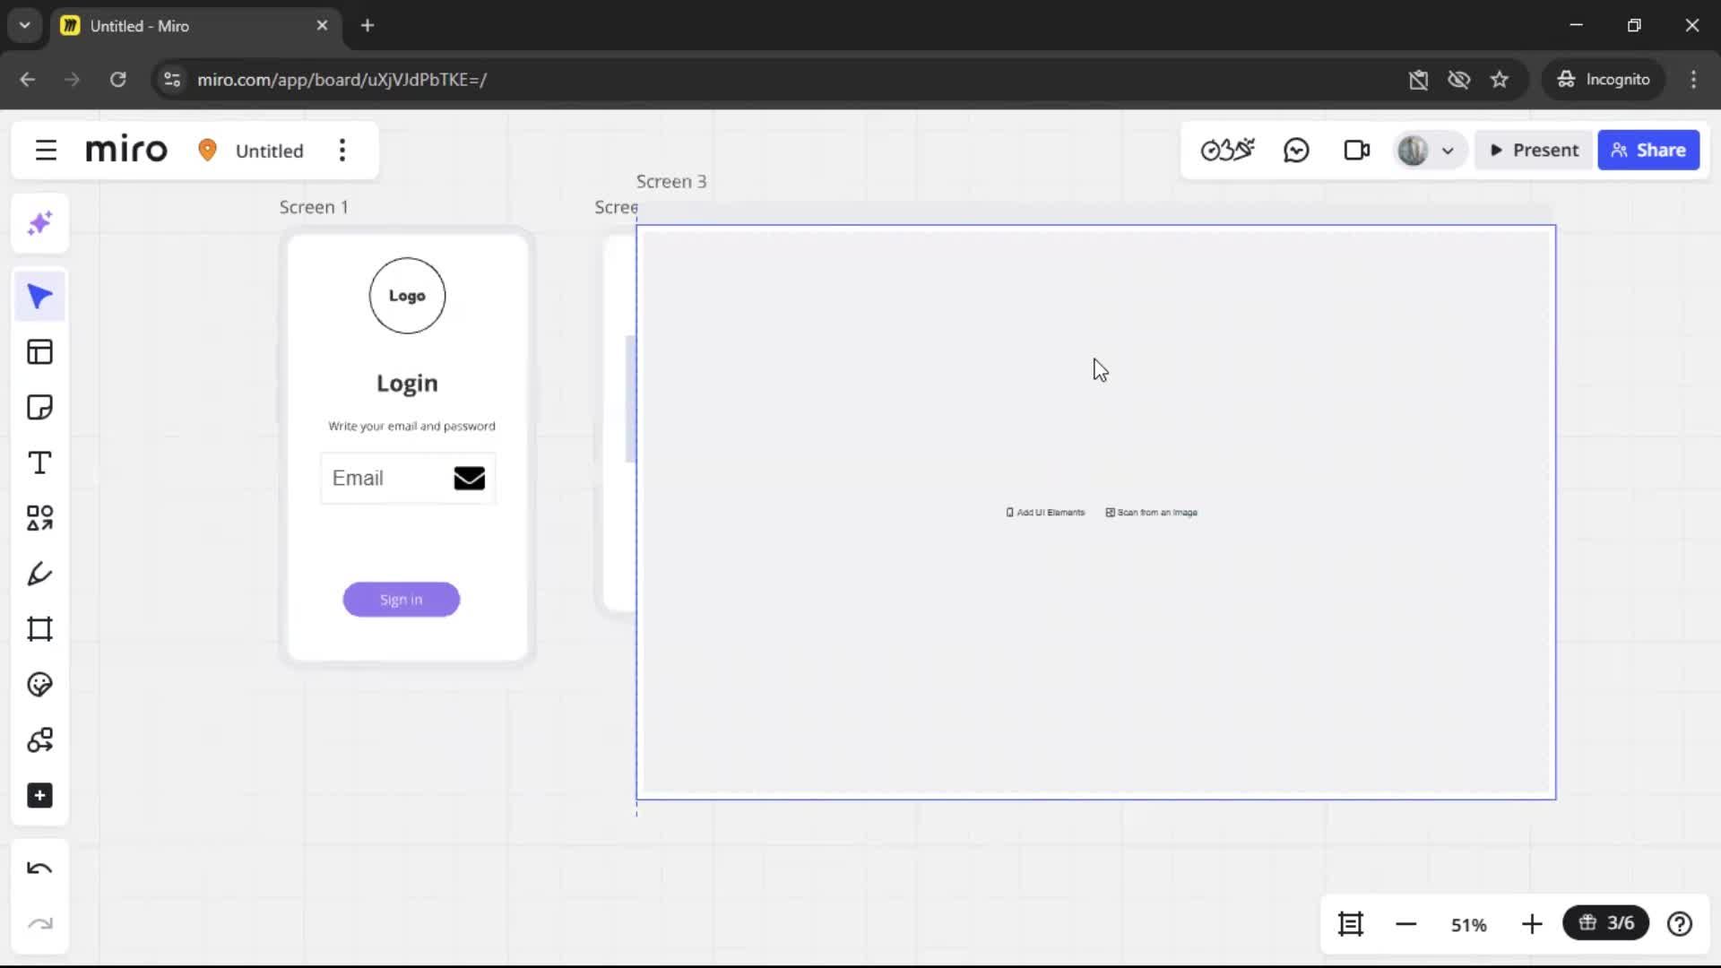Image resolution: width=1721 pixels, height=968 pixels.
Task: Open the Miro main hamburger menu
Action: 46,150
